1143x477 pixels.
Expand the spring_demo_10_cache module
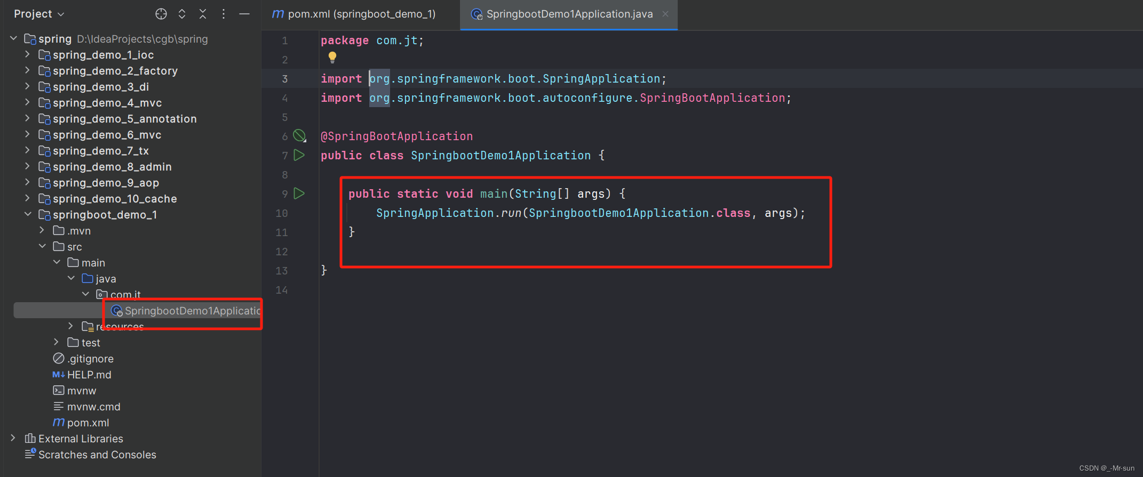(x=27, y=198)
